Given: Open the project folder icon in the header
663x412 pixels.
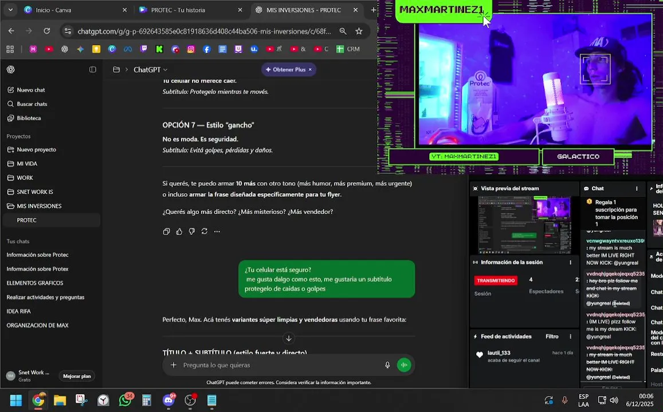Looking at the screenshot, I should pos(116,70).
